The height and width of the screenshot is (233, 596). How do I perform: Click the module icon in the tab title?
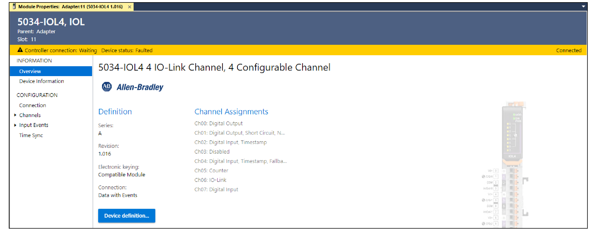pyautogui.click(x=14, y=7)
